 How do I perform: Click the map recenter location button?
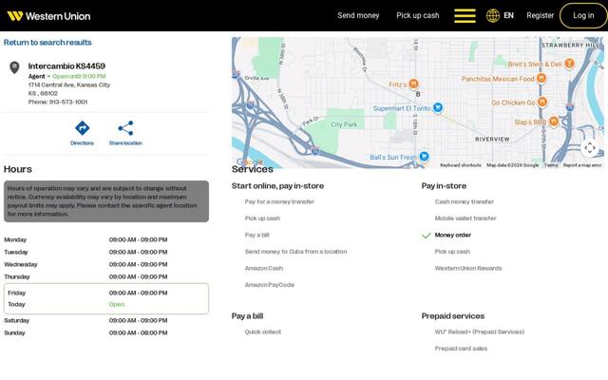tap(590, 148)
